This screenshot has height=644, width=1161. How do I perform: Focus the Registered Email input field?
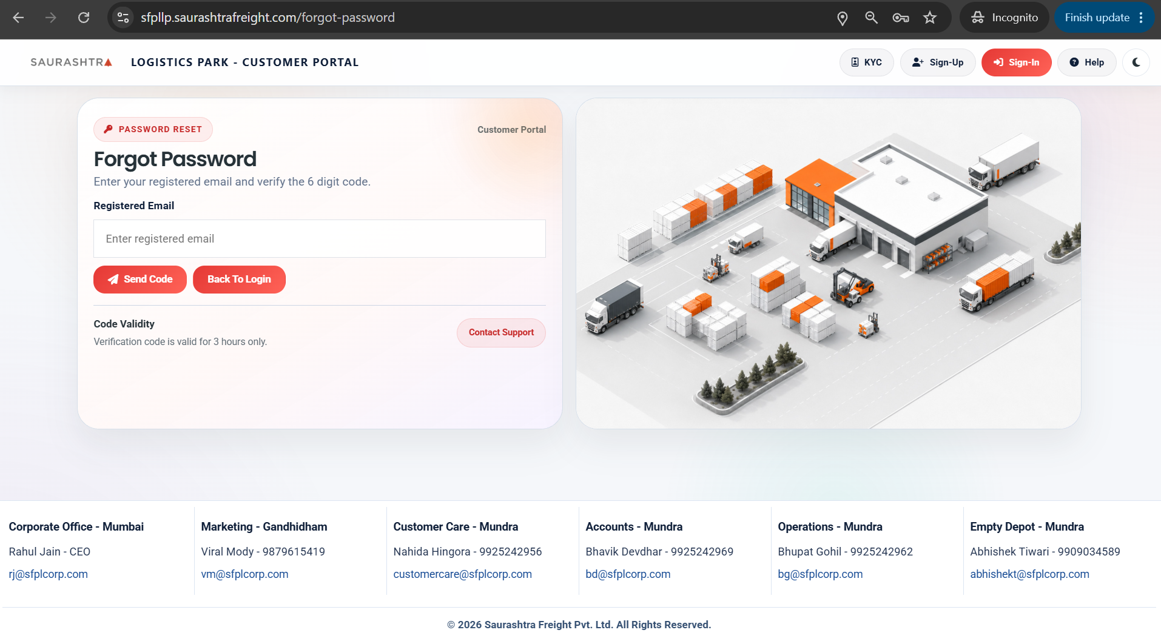click(320, 239)
